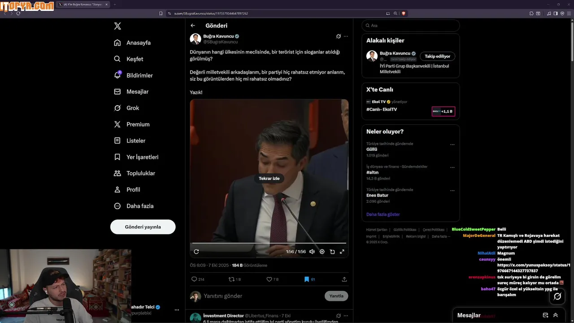
Task: Open the Enes Batur trending topic
Action: tap(377, 196)
